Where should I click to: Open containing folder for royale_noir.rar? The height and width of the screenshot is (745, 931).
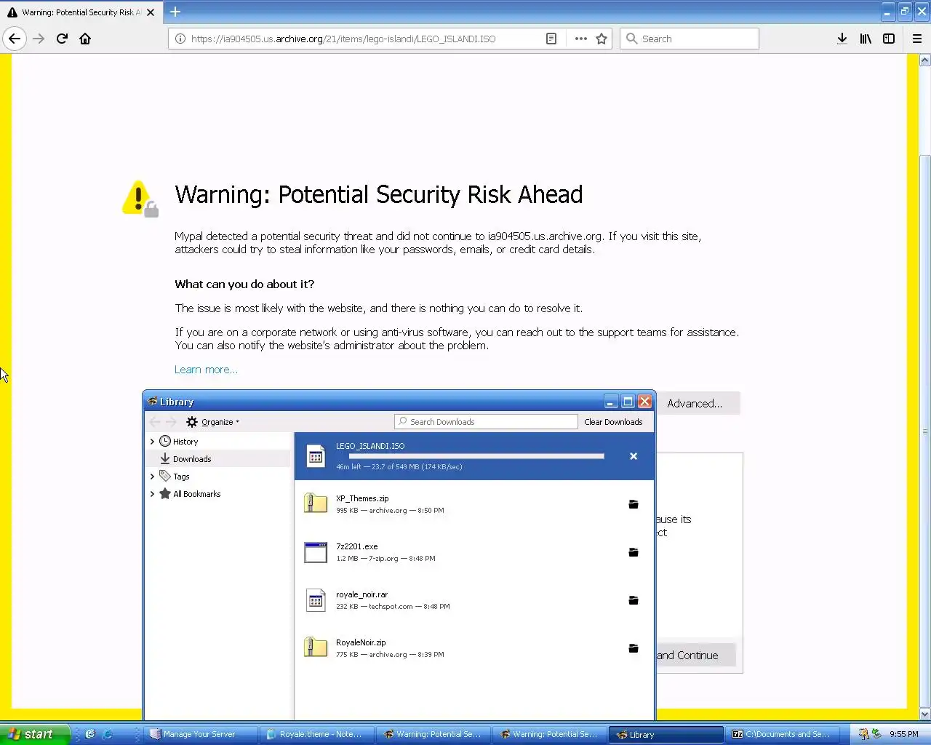(634, 600)
